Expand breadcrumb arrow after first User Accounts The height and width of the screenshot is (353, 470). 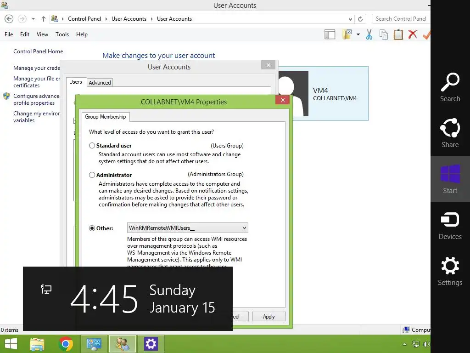151,19
